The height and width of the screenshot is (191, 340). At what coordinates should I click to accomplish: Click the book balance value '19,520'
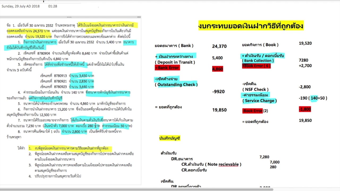(x=305, y=43)
